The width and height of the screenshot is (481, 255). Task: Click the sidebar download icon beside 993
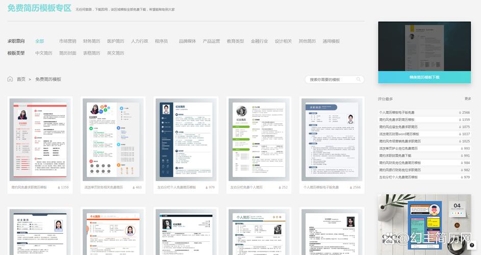point(462,148)
